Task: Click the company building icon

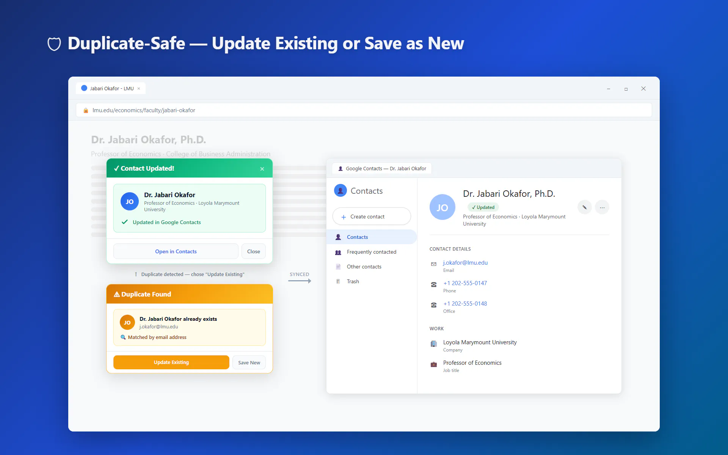Action: [x=434, y=344]
